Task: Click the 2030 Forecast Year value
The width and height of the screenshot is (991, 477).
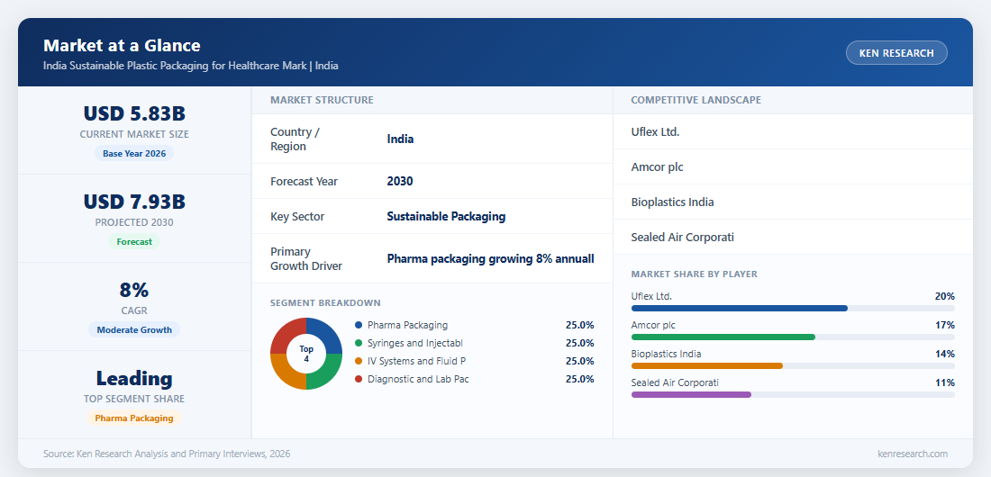Action: point(399,181)
